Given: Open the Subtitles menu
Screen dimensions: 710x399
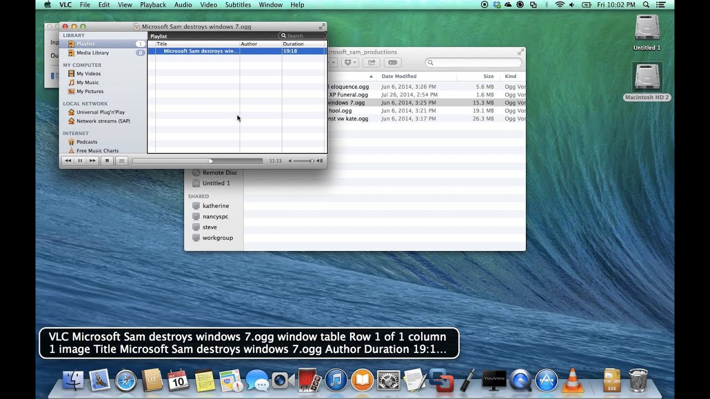Looking at the screenshot, I should (238, 4).
